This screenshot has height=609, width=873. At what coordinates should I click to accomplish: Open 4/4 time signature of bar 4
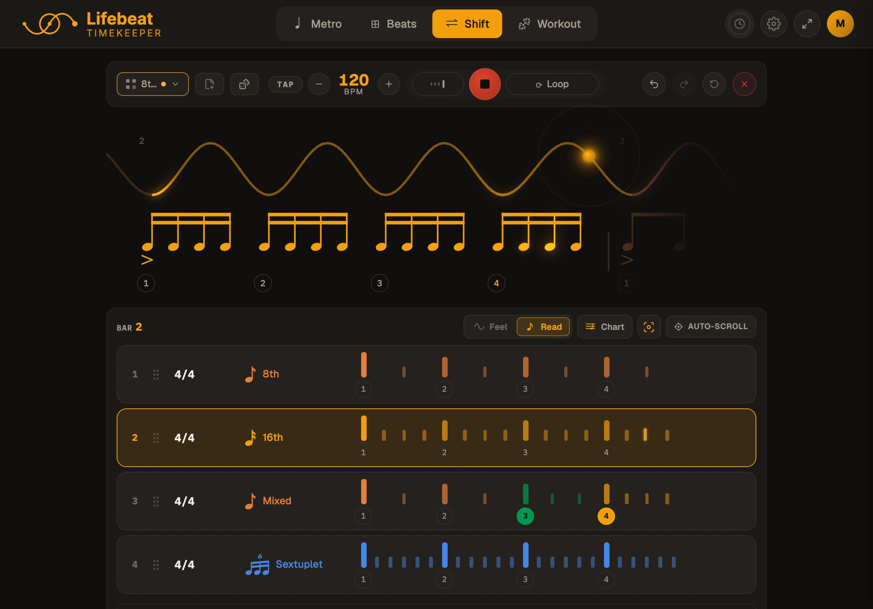click(185, 565)
